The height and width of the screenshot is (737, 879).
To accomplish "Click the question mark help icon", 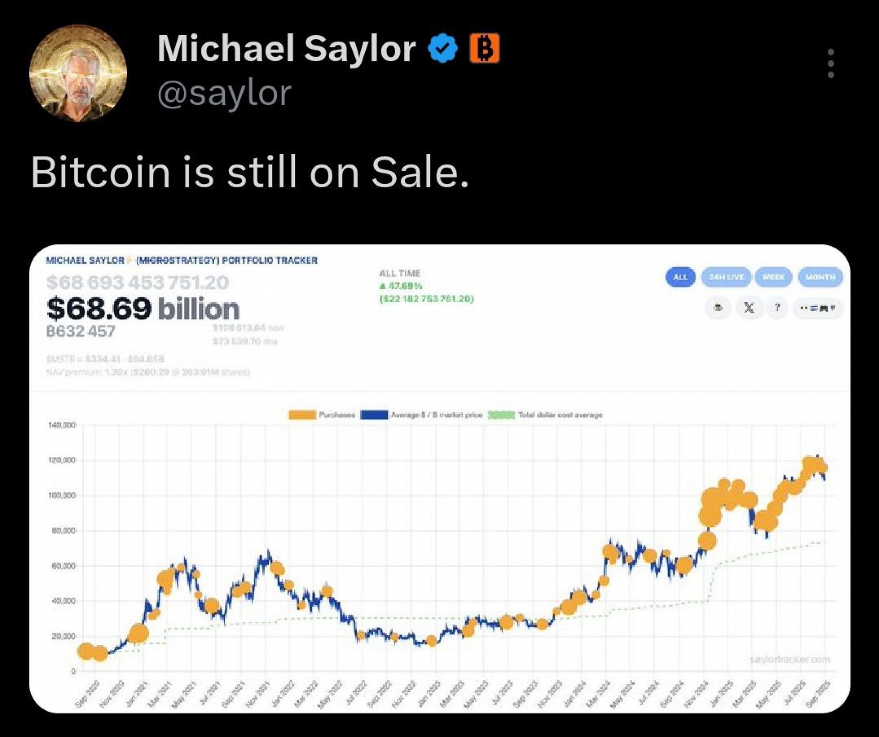I will [777, 308].
